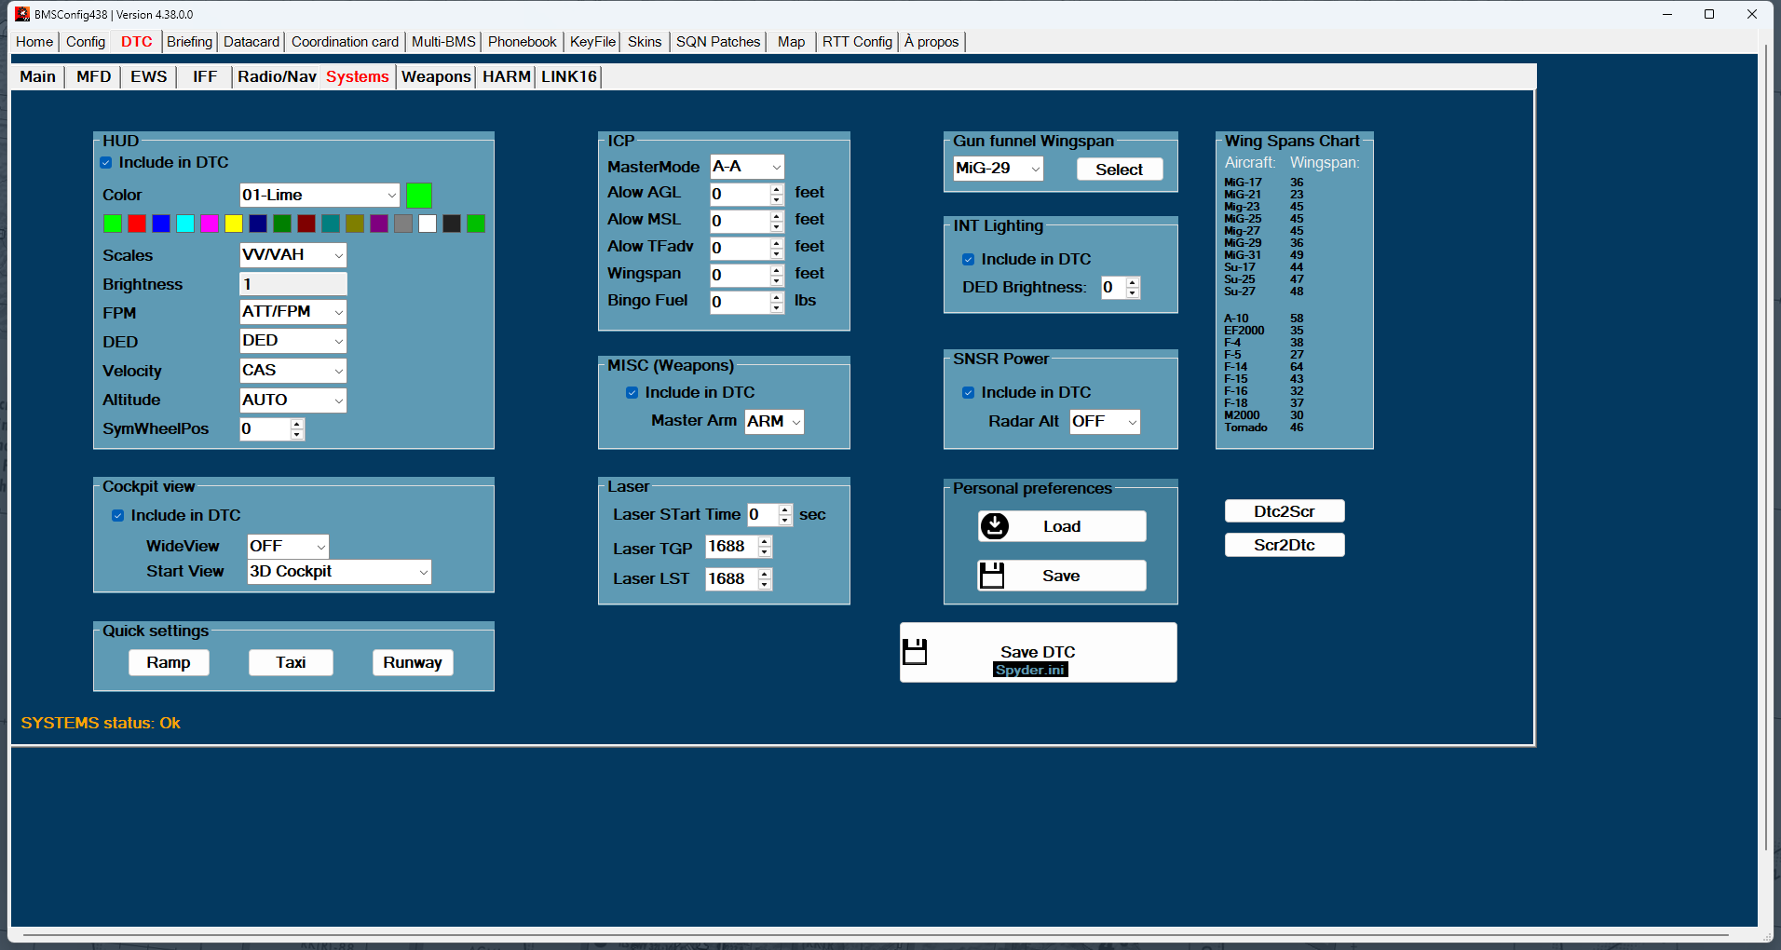Open the WideView dropdown showing OFF

click(288, 547)
